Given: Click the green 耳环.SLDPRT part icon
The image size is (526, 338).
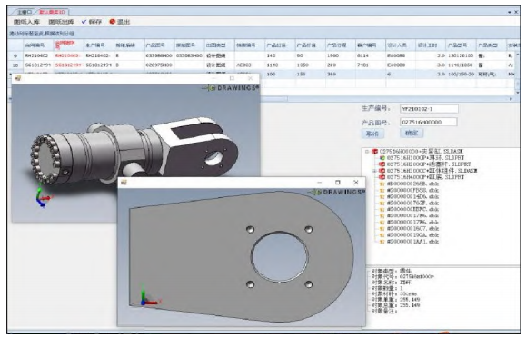Looking at the screenshot, I should click(382, 158).
